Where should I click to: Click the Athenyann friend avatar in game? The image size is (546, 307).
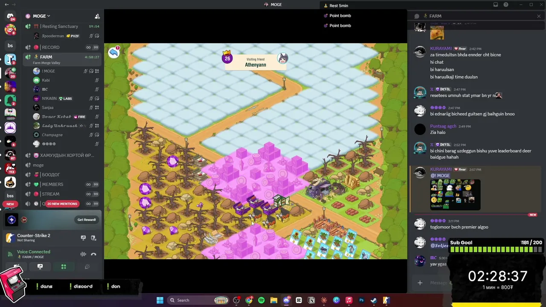coord(282,58)
